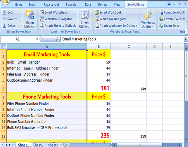Switch to the Insert tab
This screenshot has width=188, height=147.
pyautogui.click(x=33, y=5)
